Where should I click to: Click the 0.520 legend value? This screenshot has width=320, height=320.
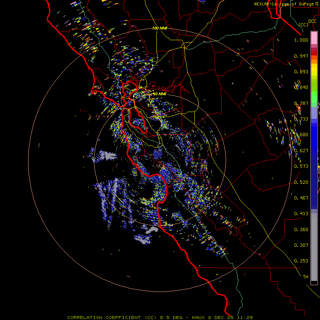point(301,182)
